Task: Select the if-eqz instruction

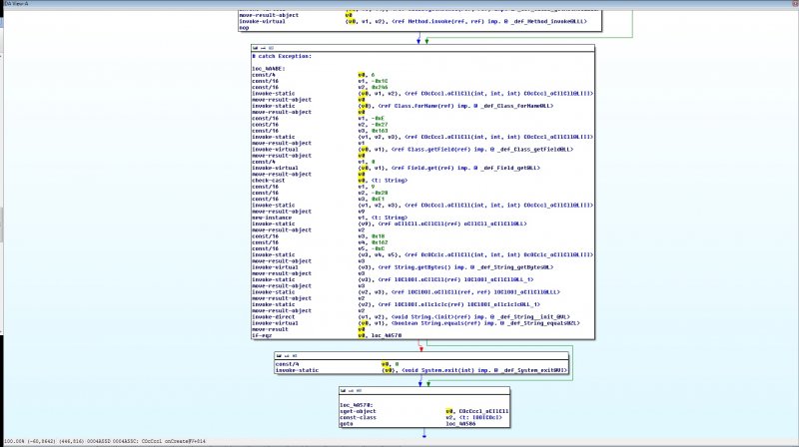Action: tap(262, 335)
